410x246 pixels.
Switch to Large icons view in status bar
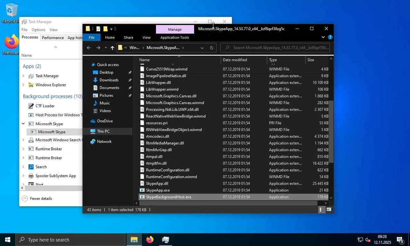coord(329,209)
